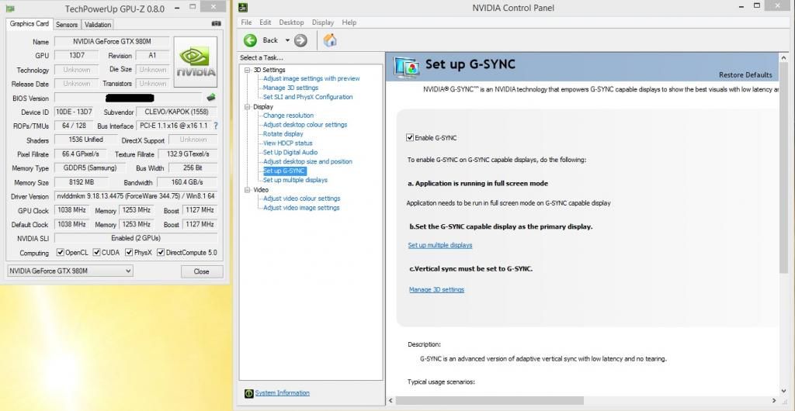Viewport: 795px width, 411px height.
Task: Click the scroll up arrow
Action: pyautogui.click(x=783, y=57)
